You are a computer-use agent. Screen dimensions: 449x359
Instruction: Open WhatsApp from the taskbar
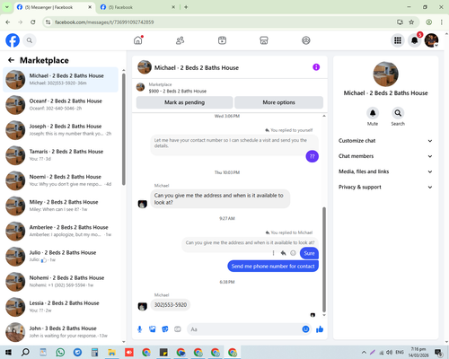(x=60, y=353)
